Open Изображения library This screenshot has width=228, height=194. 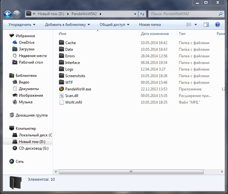(31, 95)
